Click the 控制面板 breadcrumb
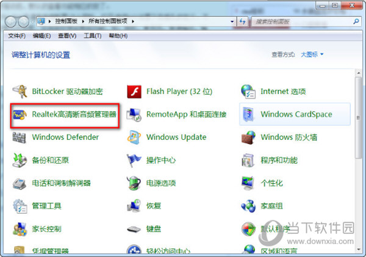366x257 pixels. pyautogui.click(x=66, y=21)
